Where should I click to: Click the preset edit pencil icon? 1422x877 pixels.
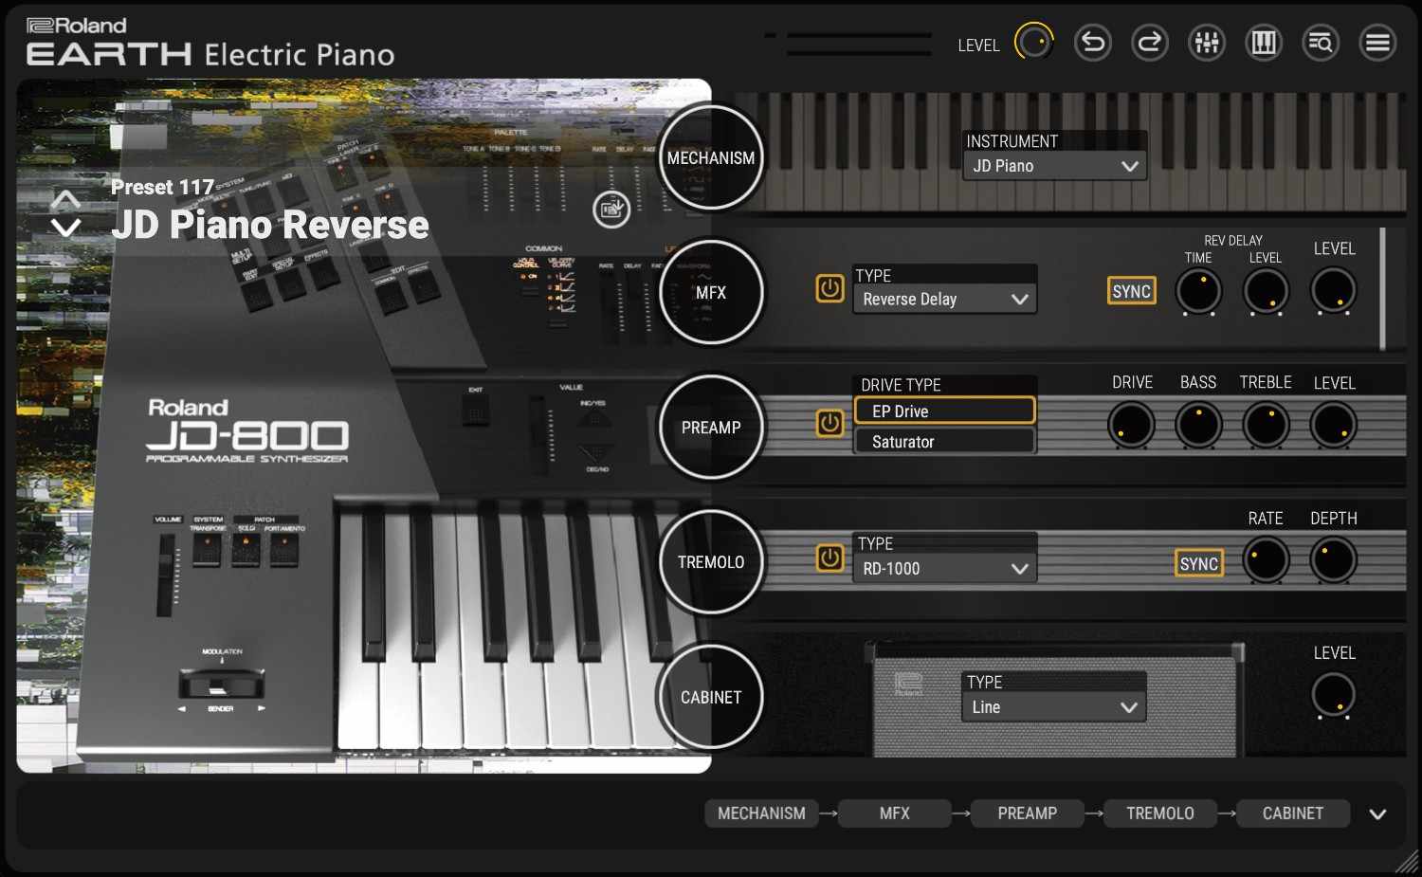pyautogui.click(x=611, y=210)
